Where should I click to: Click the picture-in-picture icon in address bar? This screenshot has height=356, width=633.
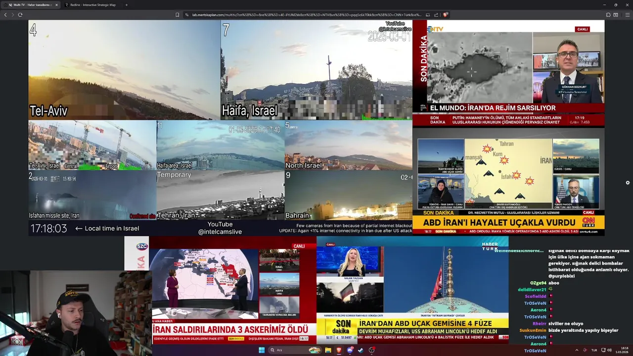tap(428, 15)
